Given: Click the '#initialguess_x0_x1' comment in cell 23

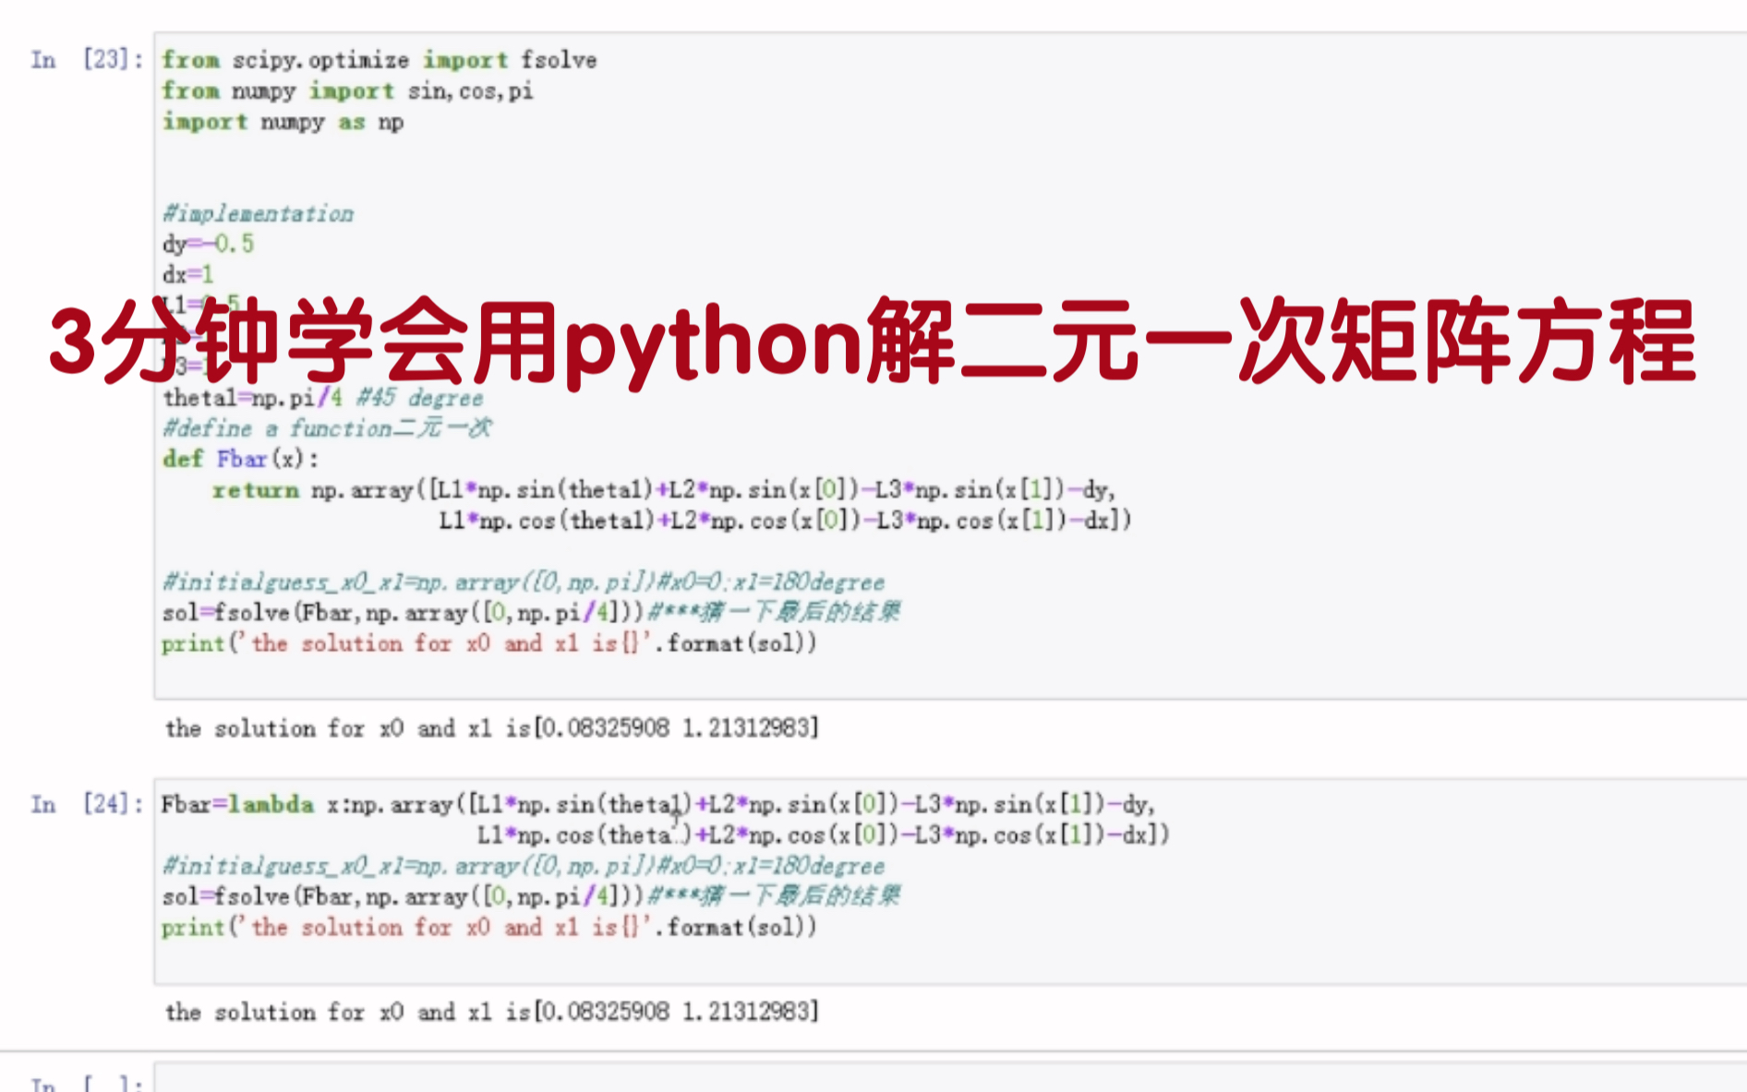Looking at the screenshot, I should point(524,582).
